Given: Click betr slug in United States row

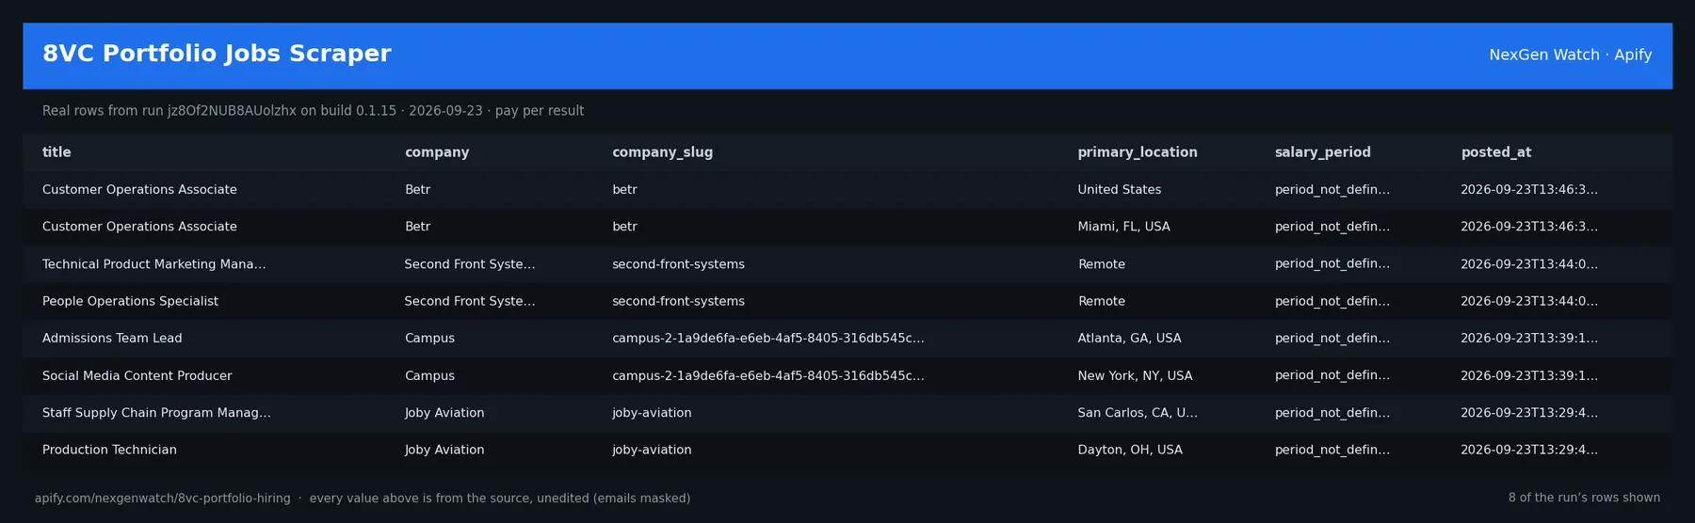Looking at the screenshot, I should 624,190.
